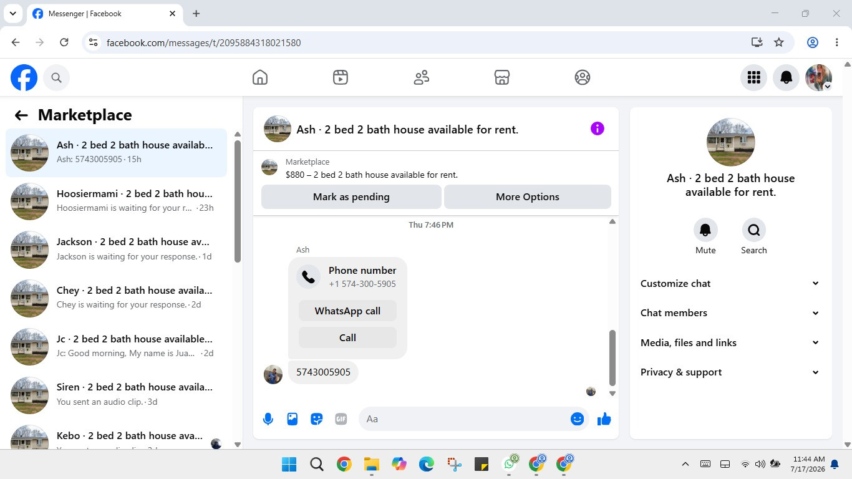The height and width of the screenshot is (479, 852).
Task: Open the Chey conversation
Action: tap(117, 298)
